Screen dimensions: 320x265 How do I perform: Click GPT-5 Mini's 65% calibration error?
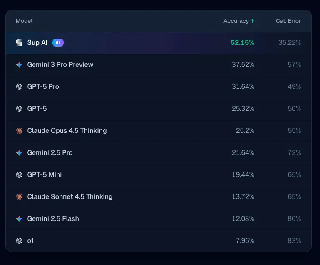[x=294, y=174]
